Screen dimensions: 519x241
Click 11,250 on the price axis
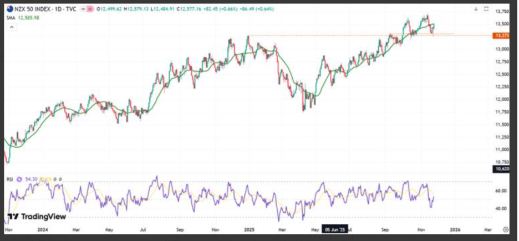502,137
